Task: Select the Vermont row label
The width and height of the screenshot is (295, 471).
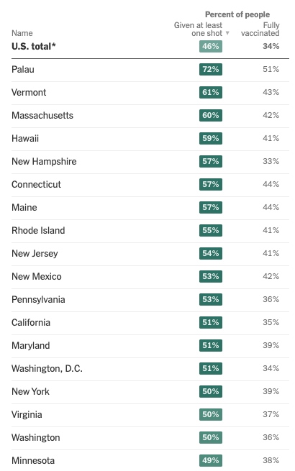Action: [29, 92]
